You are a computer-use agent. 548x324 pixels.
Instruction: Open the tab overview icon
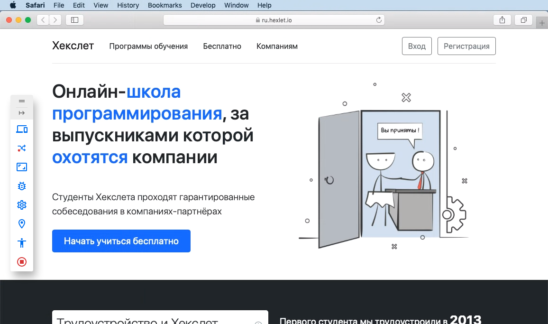[523, 20]
